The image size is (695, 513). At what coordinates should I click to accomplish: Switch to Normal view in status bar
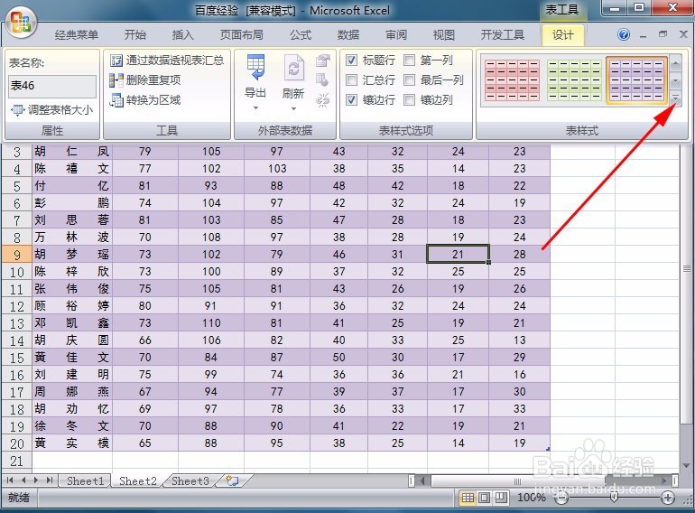click(468, 498)
